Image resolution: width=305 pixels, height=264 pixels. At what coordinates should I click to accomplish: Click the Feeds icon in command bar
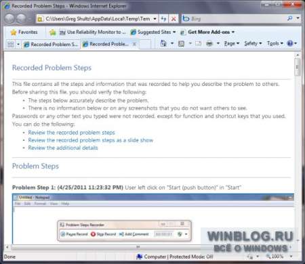tap(181, 43)
